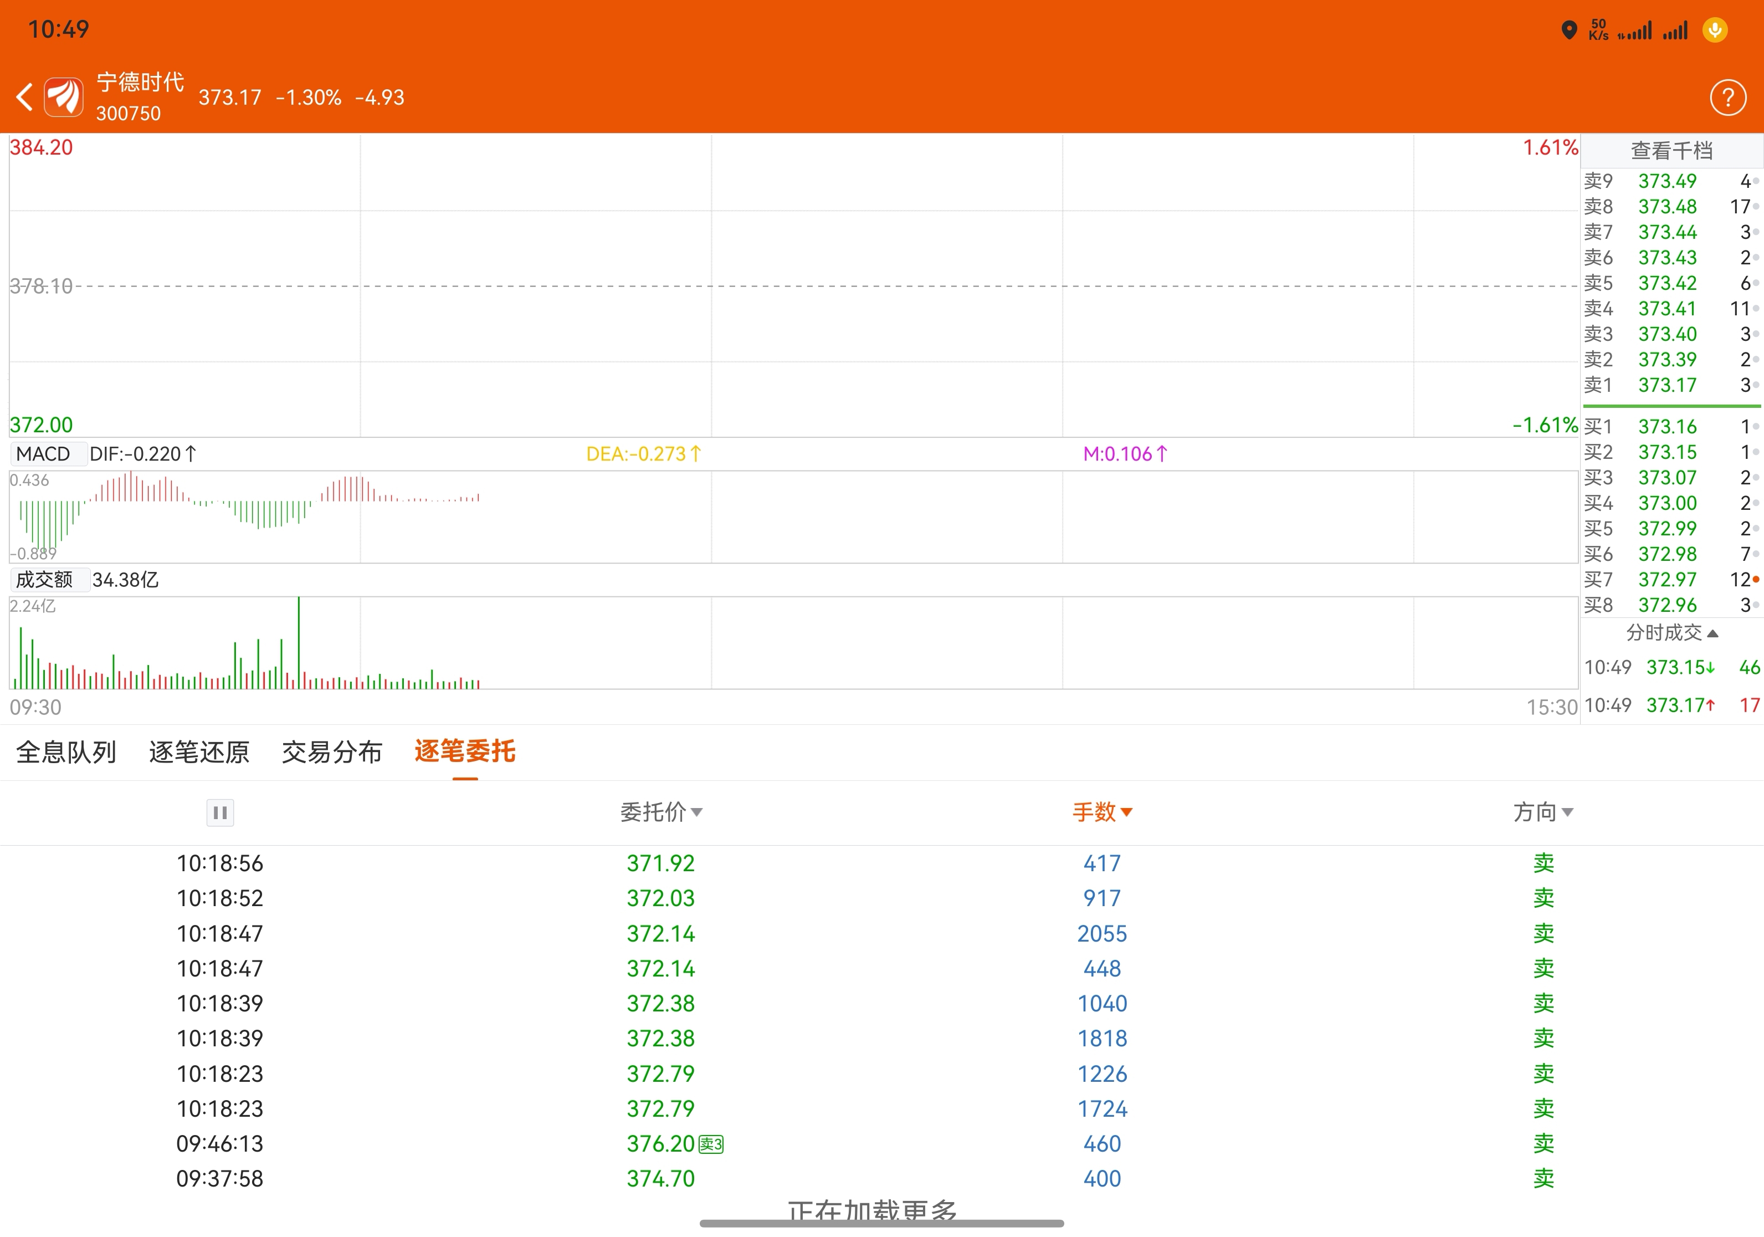The image size is (1764, 1237).
Task: Select the 买3 row at 373.07
Action: point(1672,477)
